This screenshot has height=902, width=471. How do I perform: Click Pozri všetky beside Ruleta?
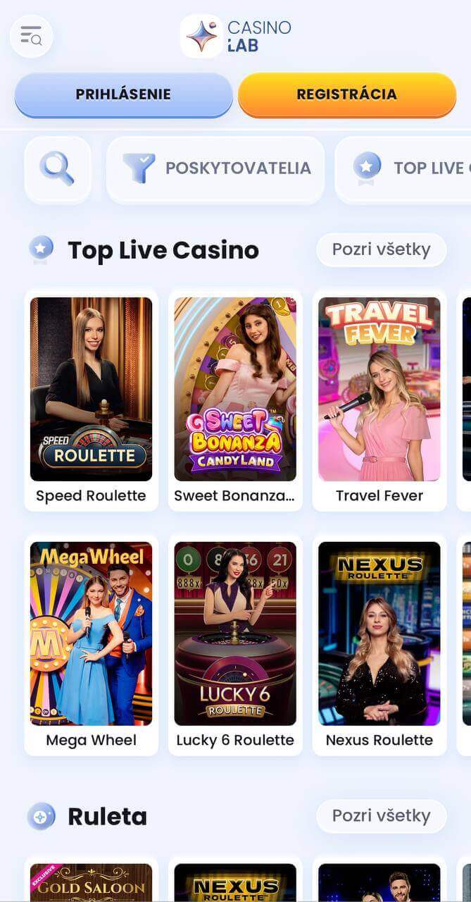[382, 816]
